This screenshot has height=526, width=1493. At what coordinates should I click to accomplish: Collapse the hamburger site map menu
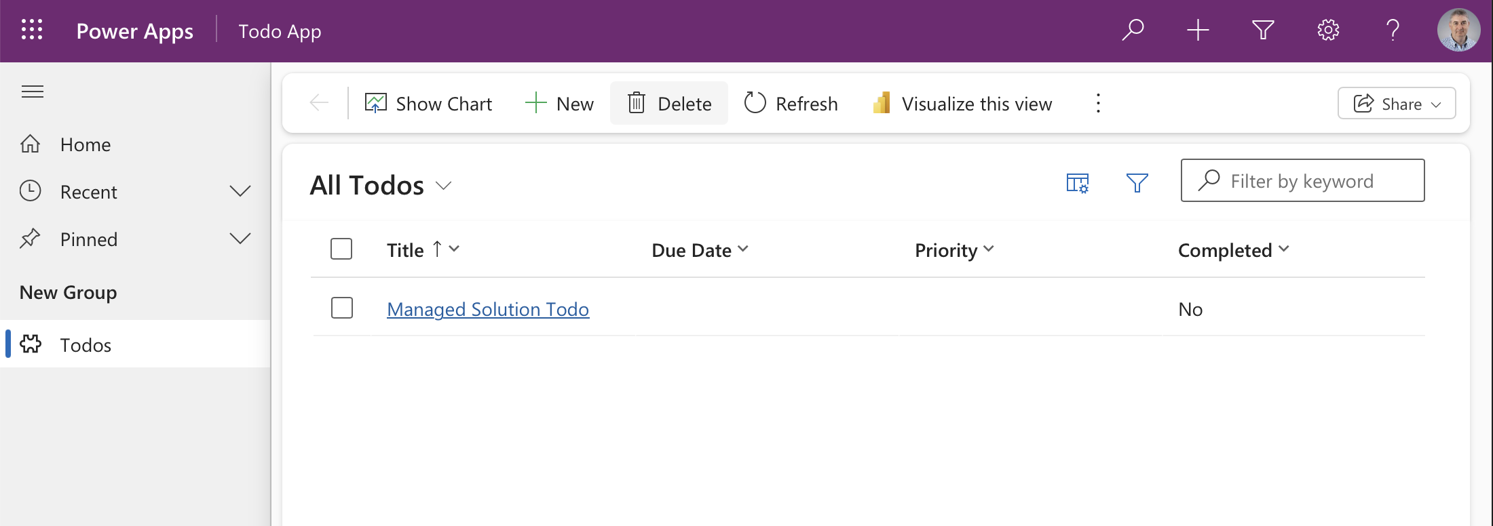33,92
